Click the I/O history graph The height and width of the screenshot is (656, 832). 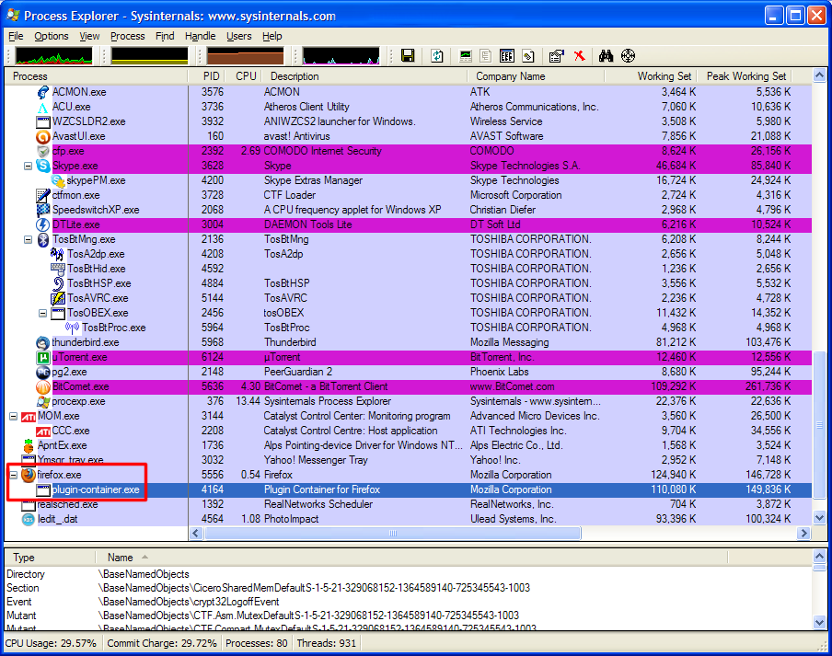pos(341,56)
